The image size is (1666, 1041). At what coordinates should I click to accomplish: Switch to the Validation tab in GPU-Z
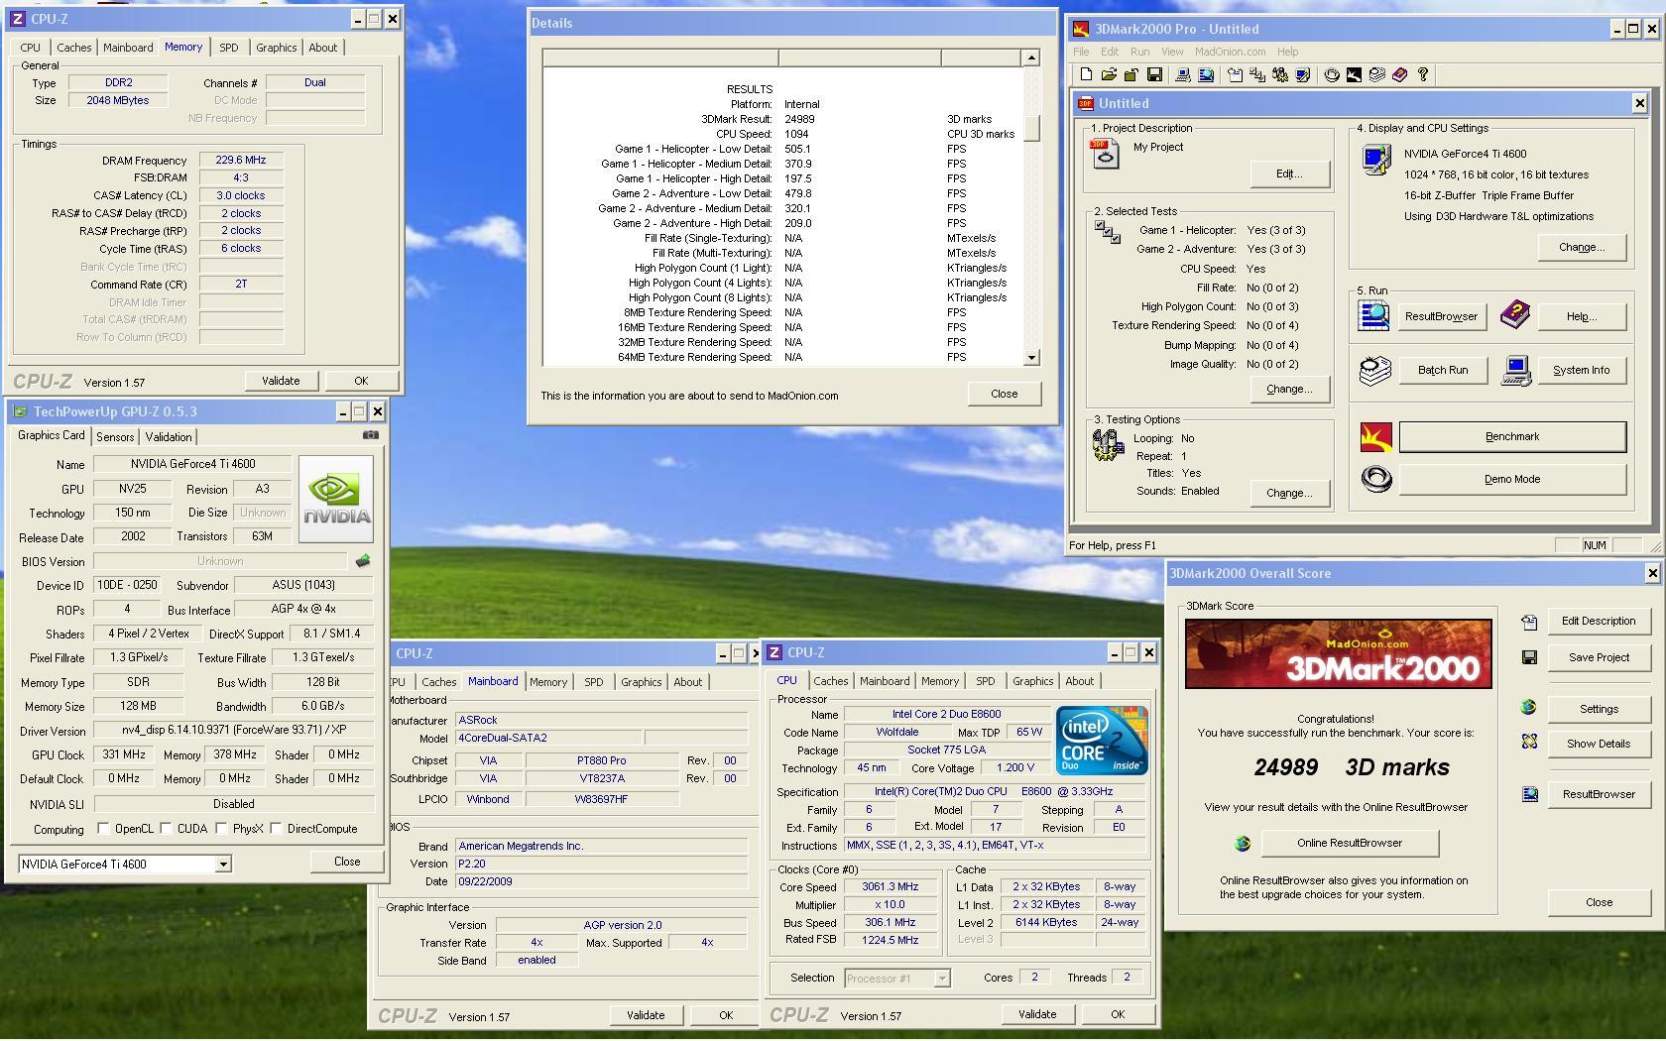(x=169, y=437)
